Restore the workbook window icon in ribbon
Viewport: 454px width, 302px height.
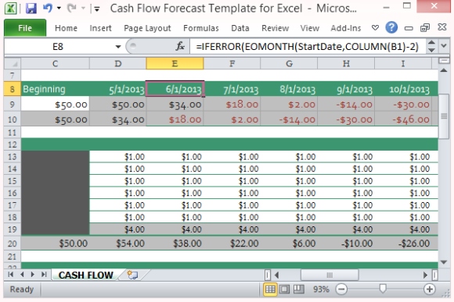pos(425,28)
